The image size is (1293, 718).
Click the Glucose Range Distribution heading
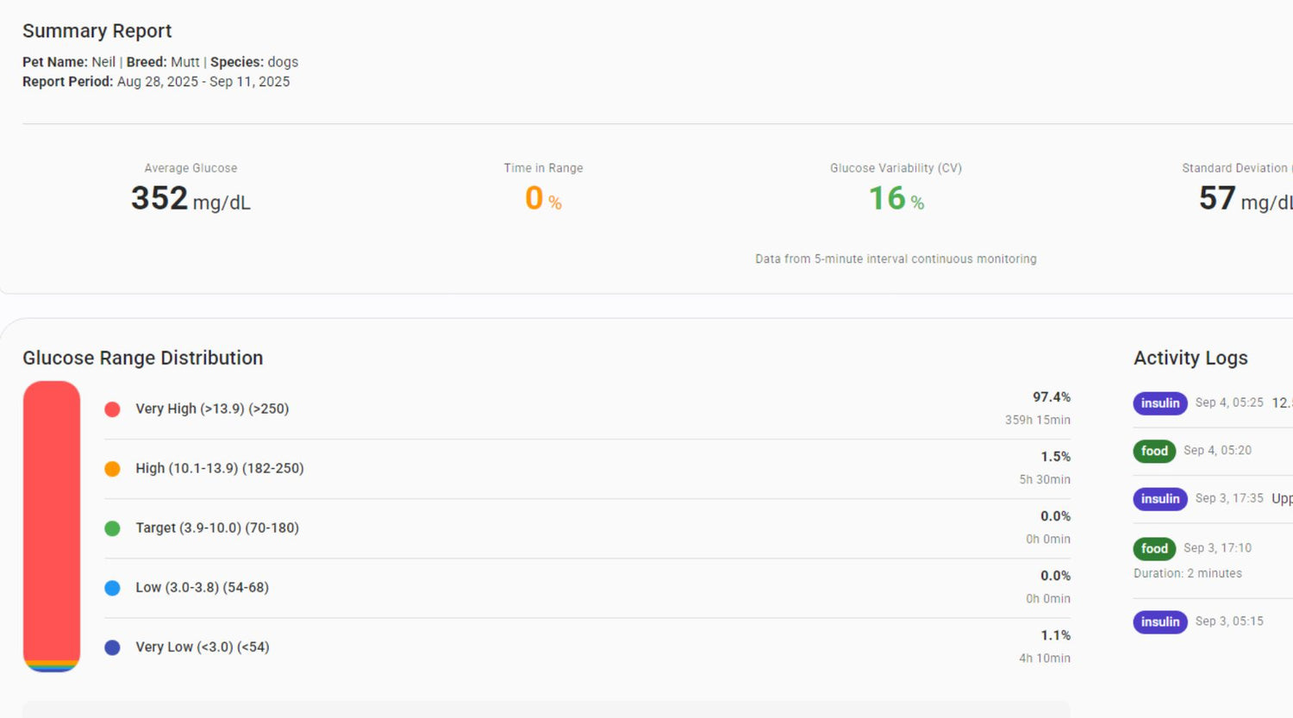(x=143, y=359)
